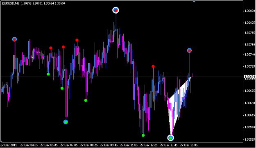The image size is (256, 148).
Task: Click the blue-ringed red marker at chart's far left
Action: coord(14,39)
